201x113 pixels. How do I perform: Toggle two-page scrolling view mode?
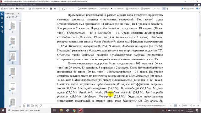(36, 105)
